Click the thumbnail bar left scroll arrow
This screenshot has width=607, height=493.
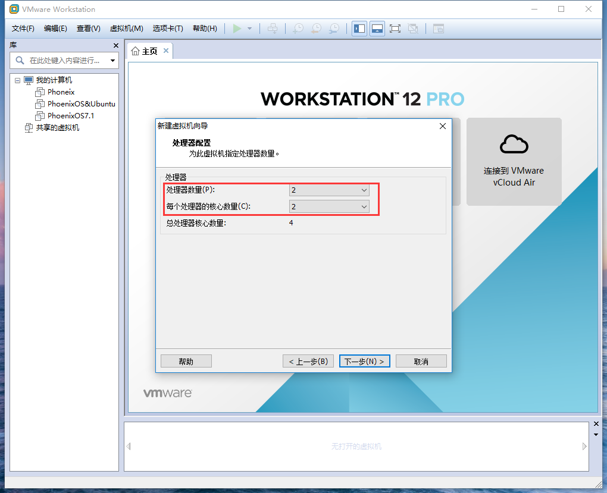pos(129,446)
